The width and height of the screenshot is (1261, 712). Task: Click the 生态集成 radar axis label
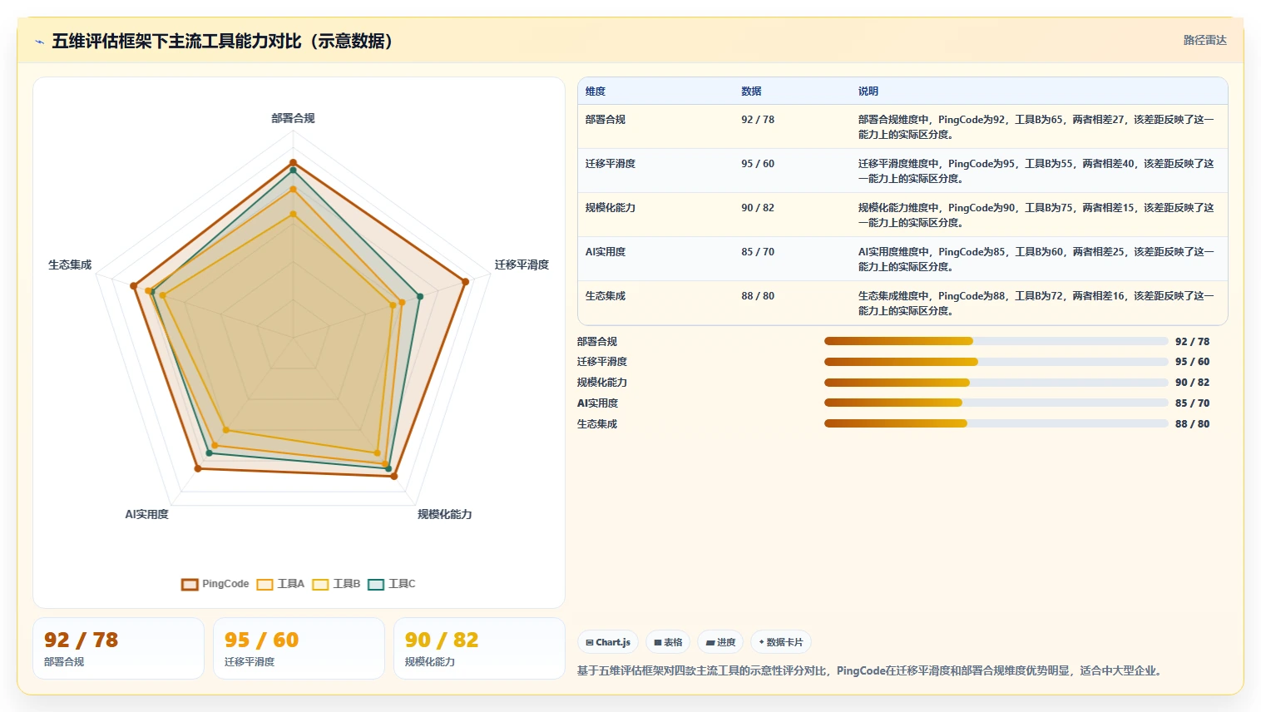(x=70, y=265)
